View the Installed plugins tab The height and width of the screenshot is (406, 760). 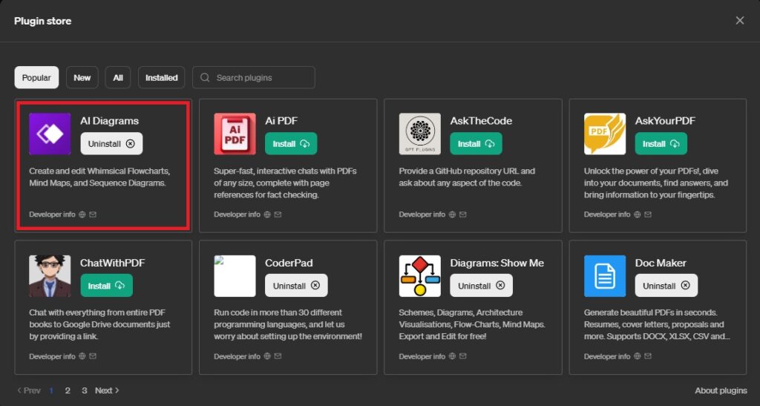(x=161, y=77)
